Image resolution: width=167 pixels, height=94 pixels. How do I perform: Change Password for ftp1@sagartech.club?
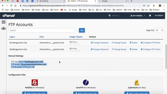click(x=99, y=43)
